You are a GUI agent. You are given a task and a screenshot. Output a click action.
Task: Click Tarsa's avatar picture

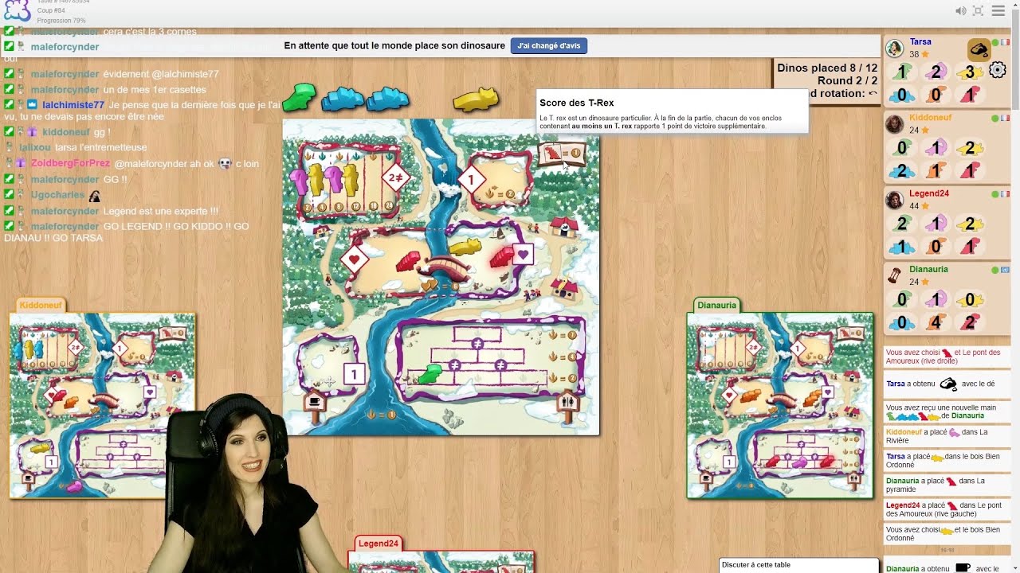coord(895,49)
